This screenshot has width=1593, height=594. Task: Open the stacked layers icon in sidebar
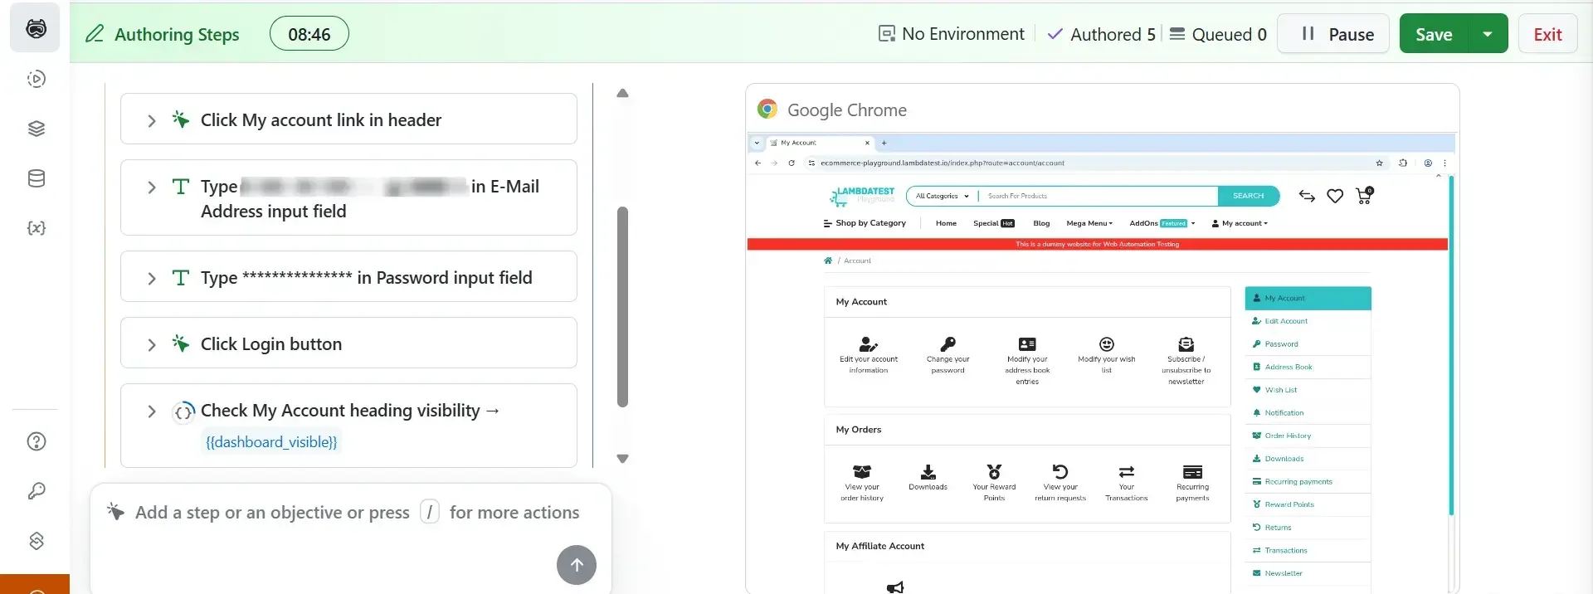coord(36,129)
